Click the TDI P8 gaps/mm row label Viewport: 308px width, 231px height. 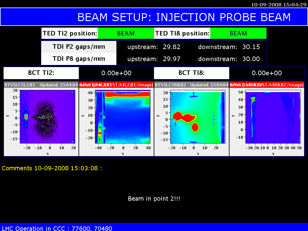(79, 59)
